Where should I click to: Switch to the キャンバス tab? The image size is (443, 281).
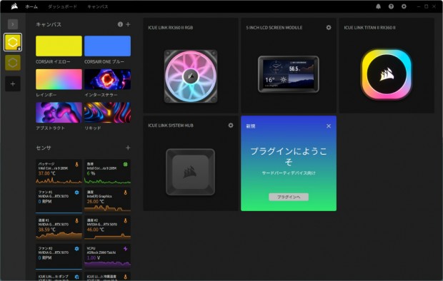point(98,6)
